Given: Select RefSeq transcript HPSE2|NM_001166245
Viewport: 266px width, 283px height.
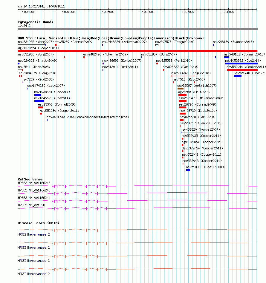Looking at the screenshot, I should 34,191.
